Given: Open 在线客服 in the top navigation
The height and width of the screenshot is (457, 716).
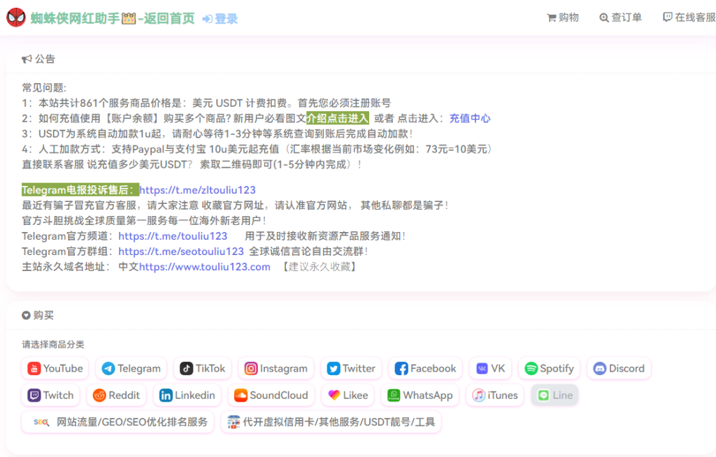Looking at the screenshot, I should [x=689, y=17].
